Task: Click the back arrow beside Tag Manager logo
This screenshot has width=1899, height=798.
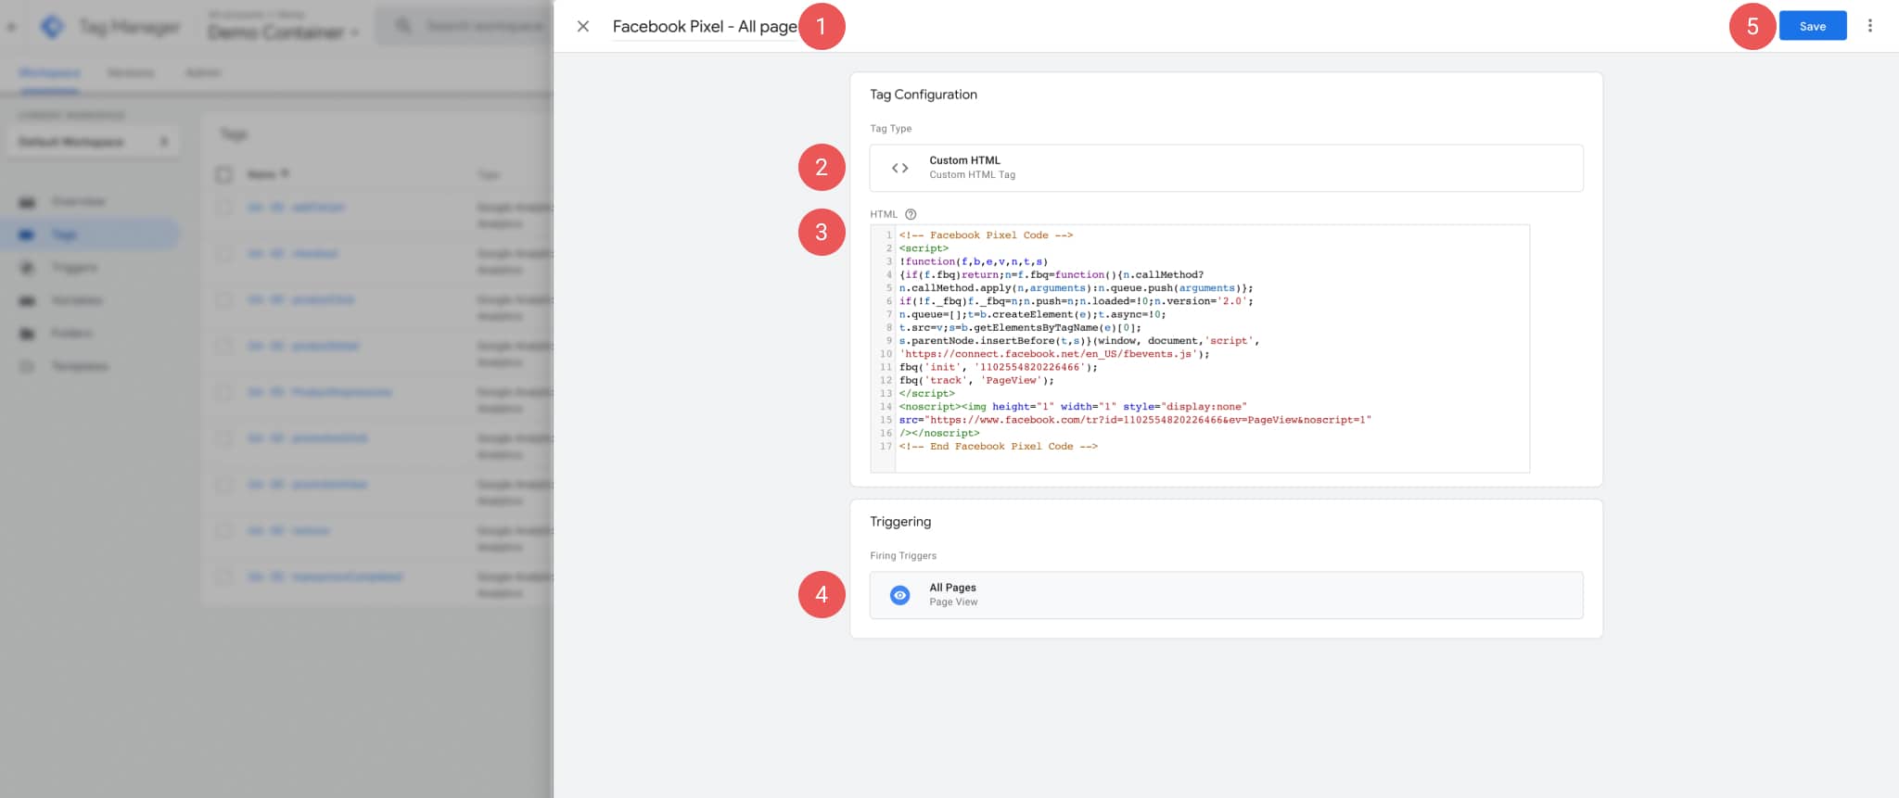Action: pos(12,27)
